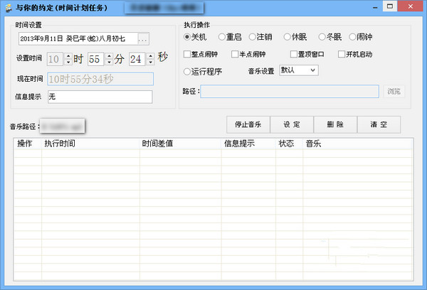Select the 关机 (shutdown) radio option
The width and height of the screenshot is (427, 290).
pos(187,37)
